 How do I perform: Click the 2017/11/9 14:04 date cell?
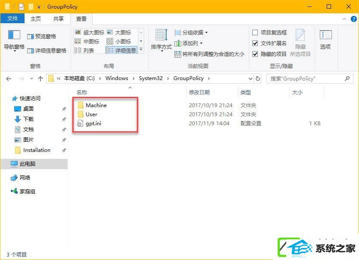pyautogui.click(x=209, y=124)
